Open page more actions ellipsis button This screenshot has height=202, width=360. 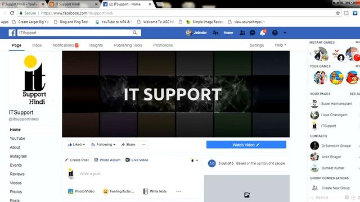[x=143, y=145]
